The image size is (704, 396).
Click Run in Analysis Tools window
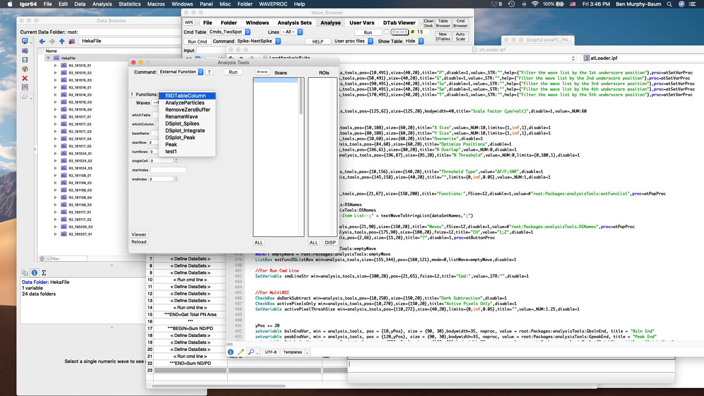[x=233, y=72]
